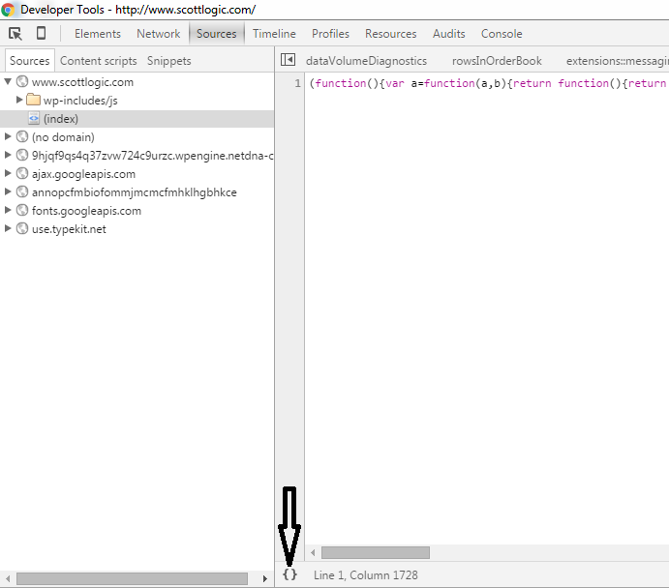Open the rowsInOrderBook file tab

(497, 61)
